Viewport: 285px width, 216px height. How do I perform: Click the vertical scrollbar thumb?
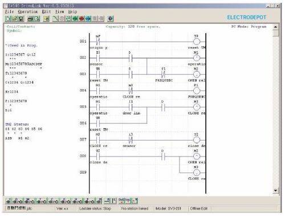point(275,33)
